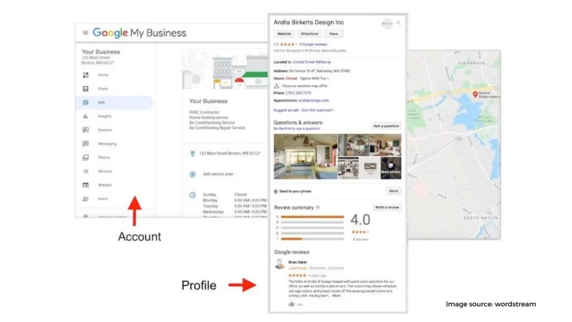Screen dimensions: 572x322
Task: Click the Website icon in the sidebar
Action: tap(85, 185)
